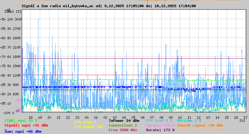The width and height of the screenshot is (249, 134).
Task: Click hour '06' on the time axis
Action: [x=143, y=117]
